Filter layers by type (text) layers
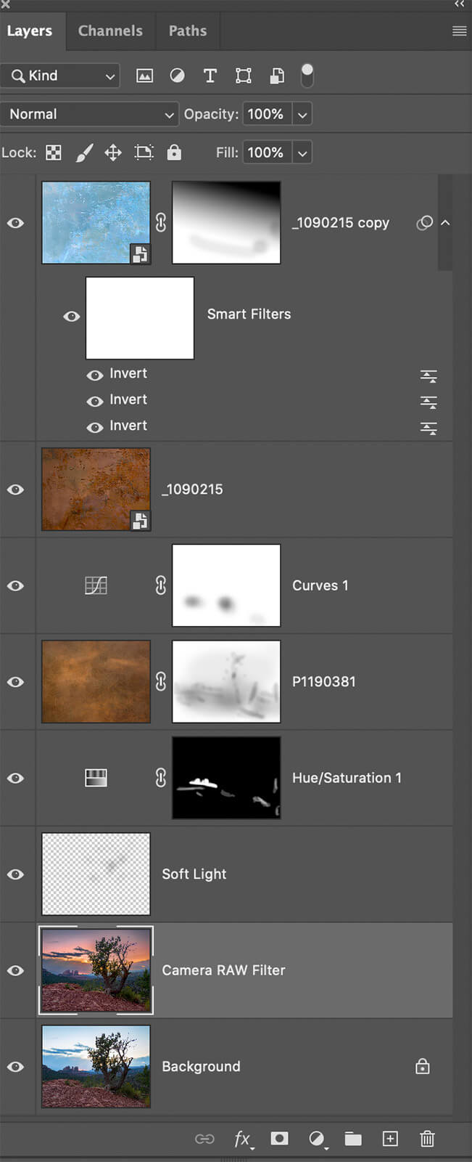 [x=210, y=76]
